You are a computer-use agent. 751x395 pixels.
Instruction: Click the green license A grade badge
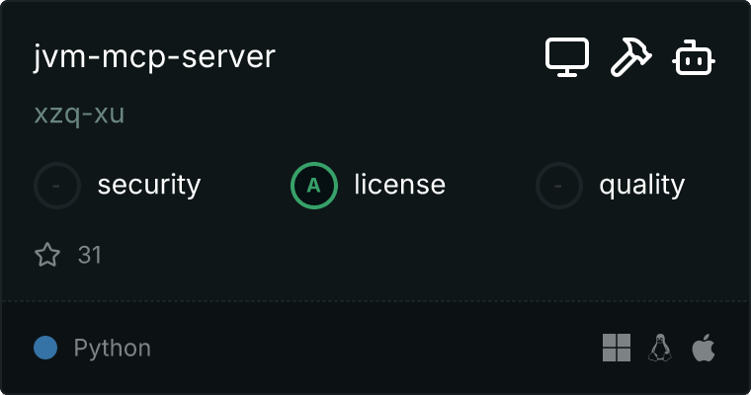(314, 185)
